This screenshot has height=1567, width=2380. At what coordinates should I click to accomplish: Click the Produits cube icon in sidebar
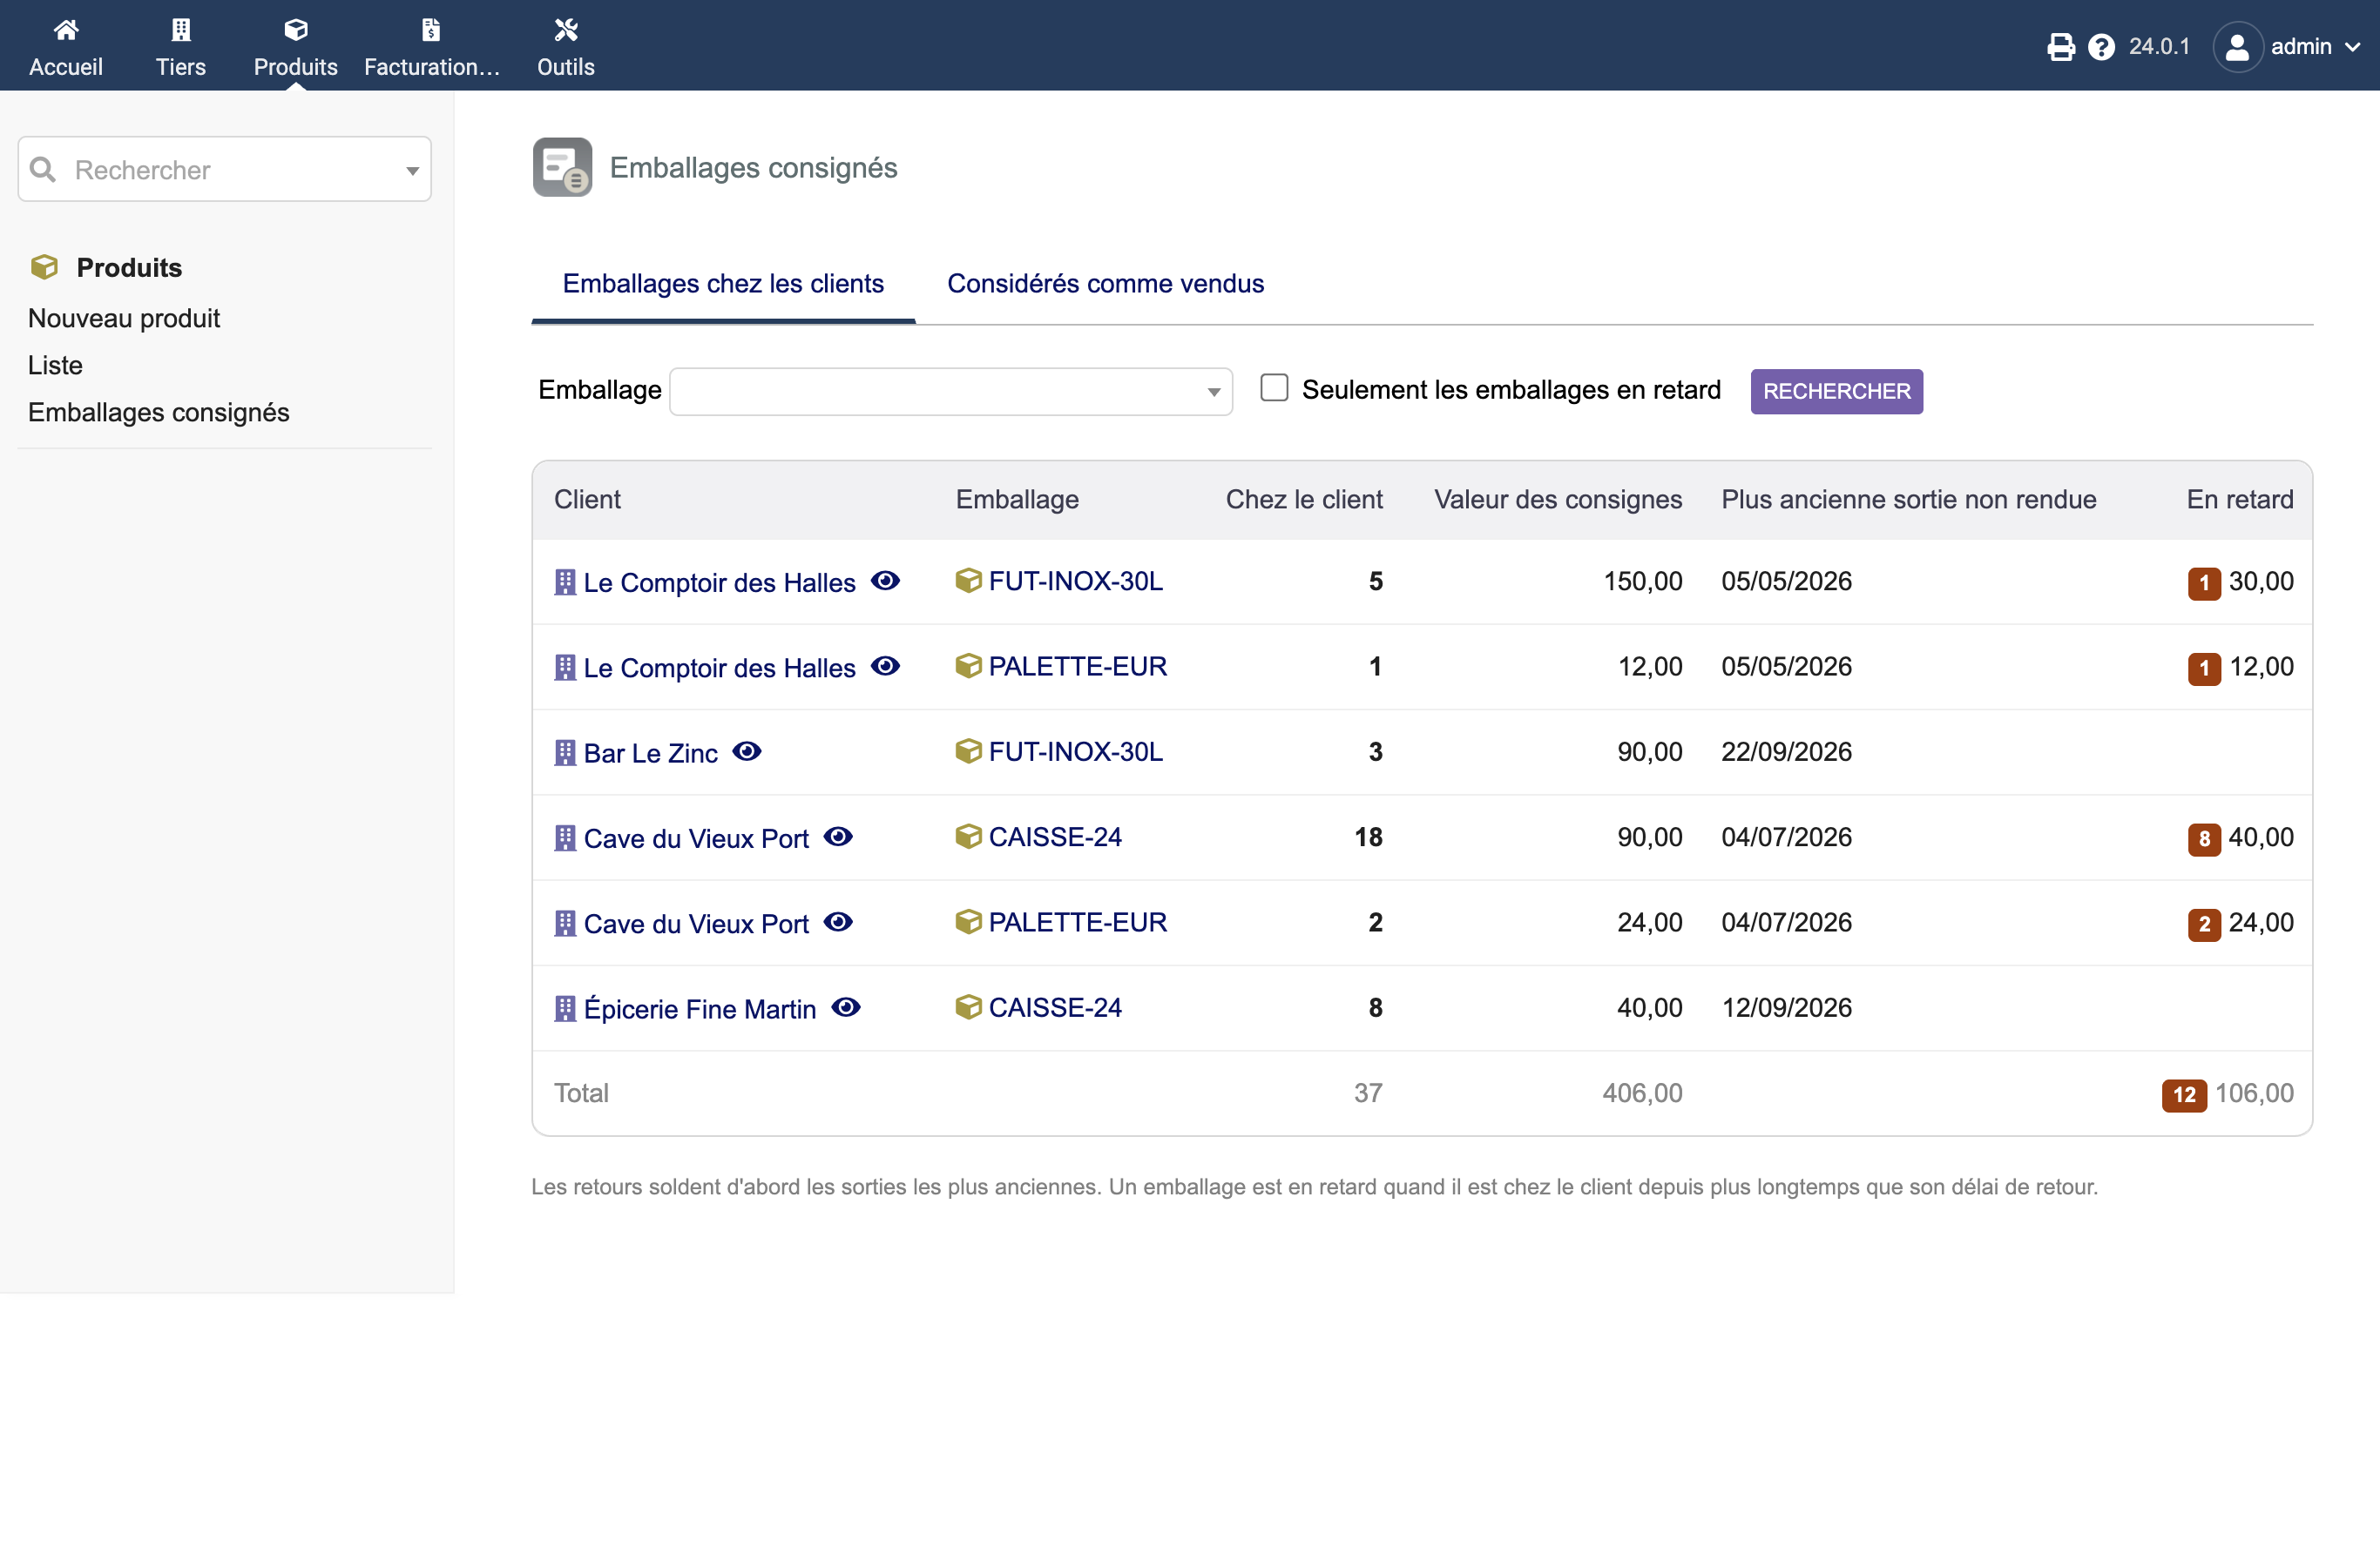point(44,267)
